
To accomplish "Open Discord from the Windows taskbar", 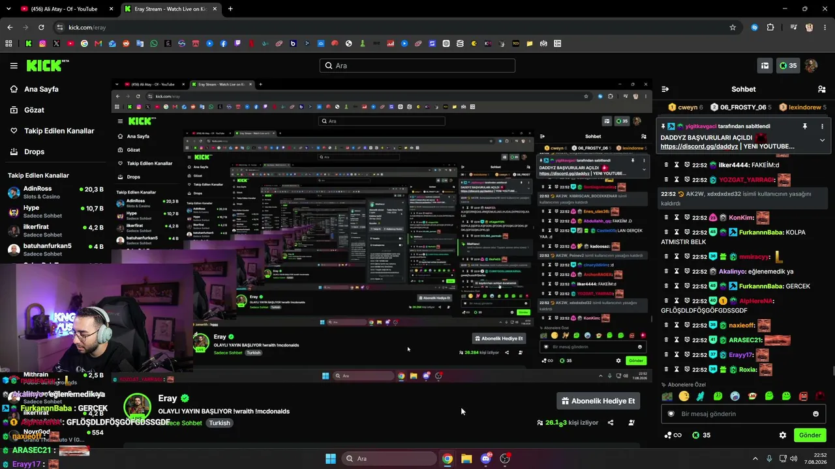I will 485,459.
